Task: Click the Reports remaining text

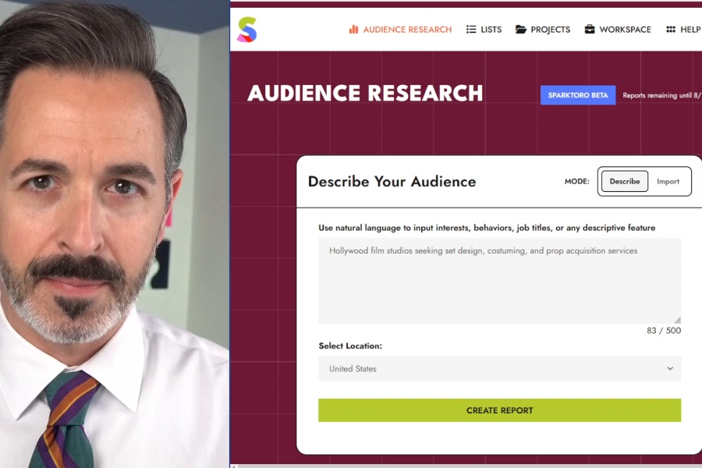Action: [x=661, y=95]
